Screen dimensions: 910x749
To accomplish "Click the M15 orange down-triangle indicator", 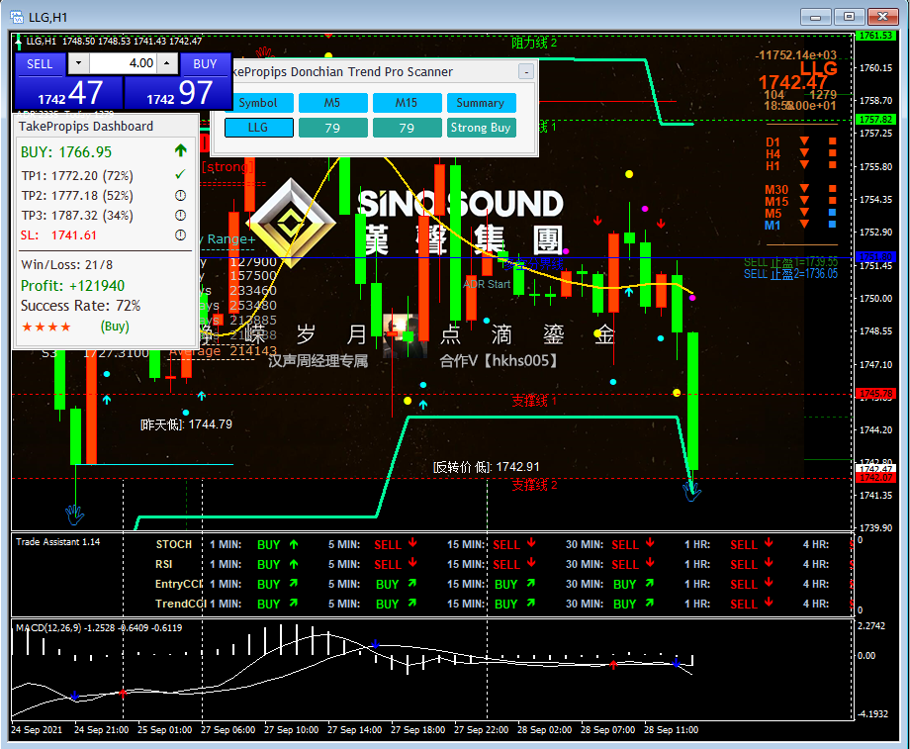I will tap(804, 201).
